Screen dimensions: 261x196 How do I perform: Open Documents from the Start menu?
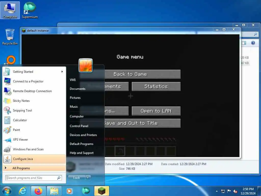point(77,89)
